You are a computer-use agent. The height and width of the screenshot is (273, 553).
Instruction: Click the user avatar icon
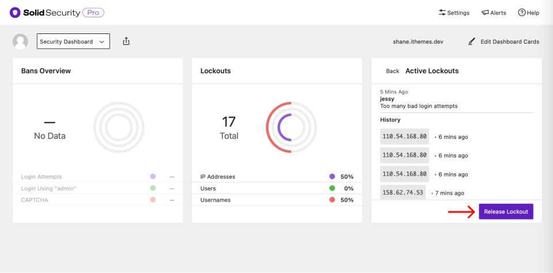point(20,41)
